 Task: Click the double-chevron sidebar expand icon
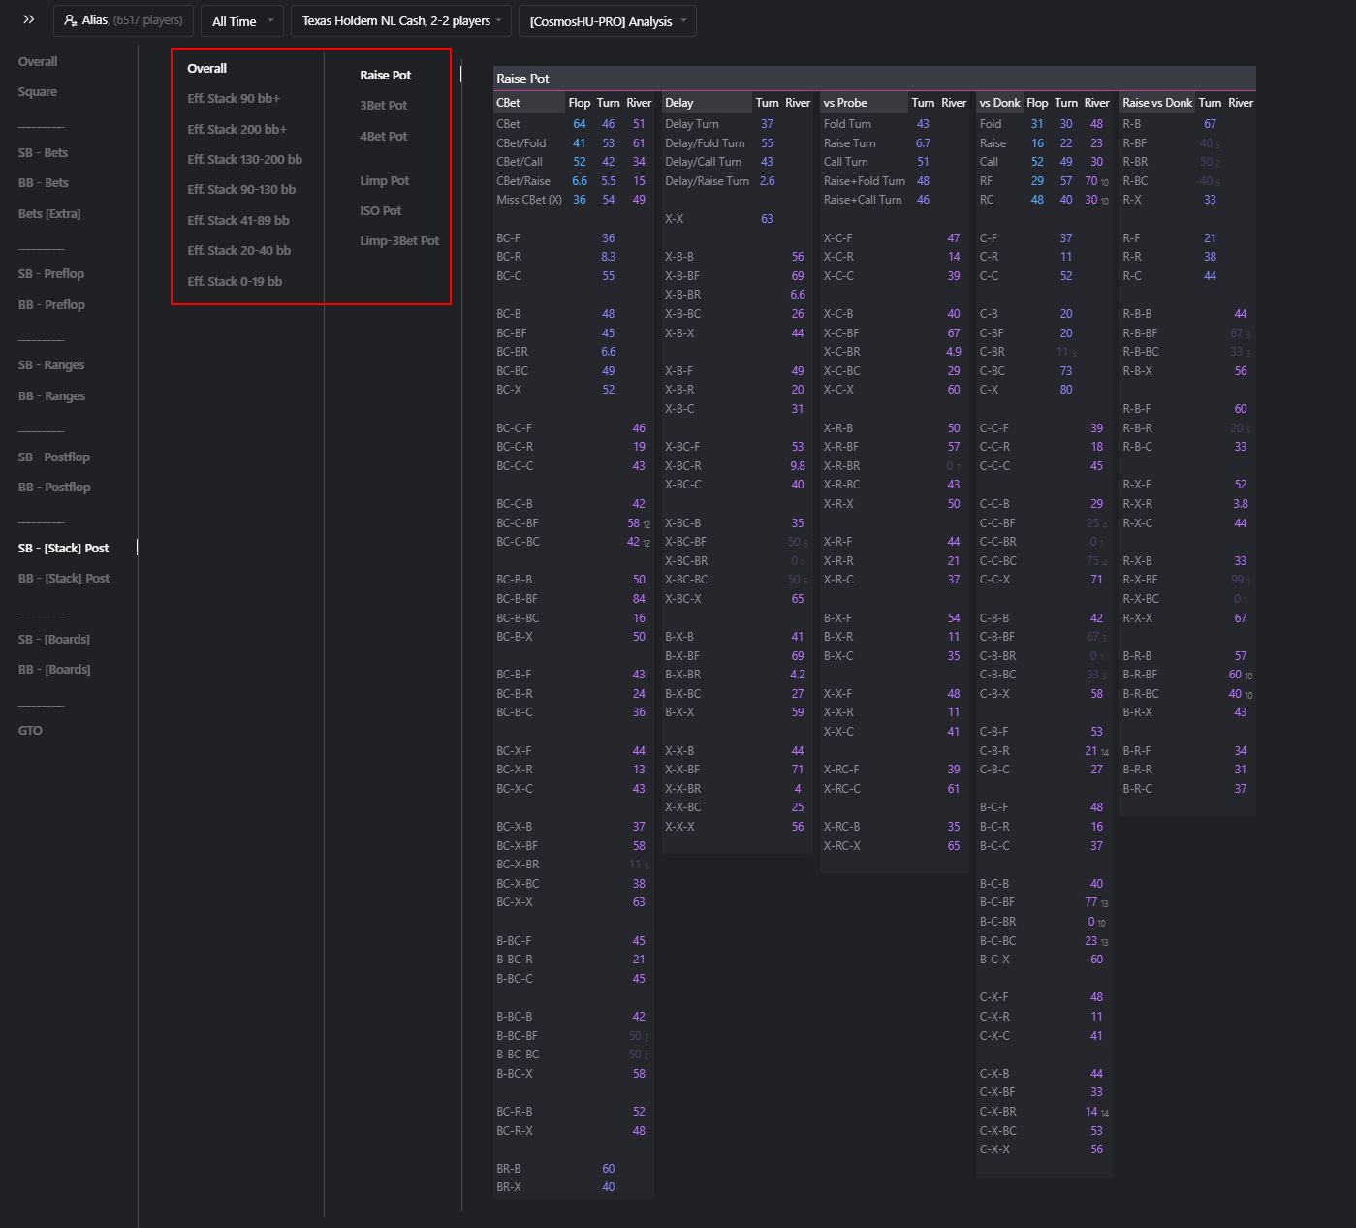tap(29, 19)
